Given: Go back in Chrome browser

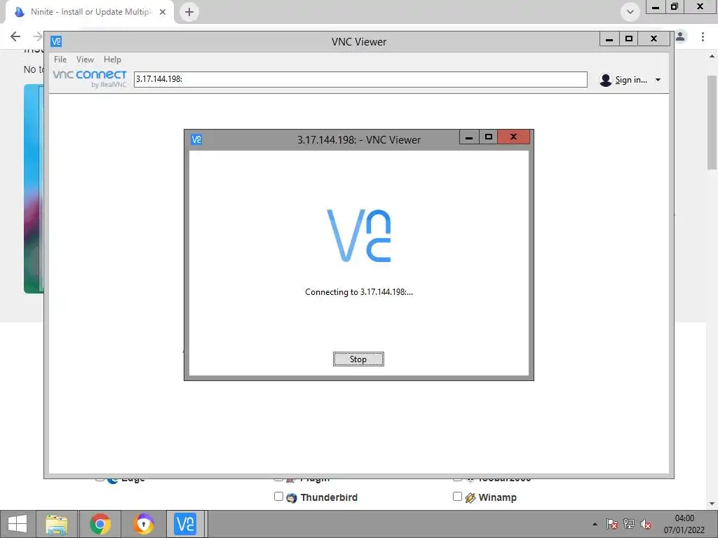Looking at the screenshot, I should pos(15,36).
